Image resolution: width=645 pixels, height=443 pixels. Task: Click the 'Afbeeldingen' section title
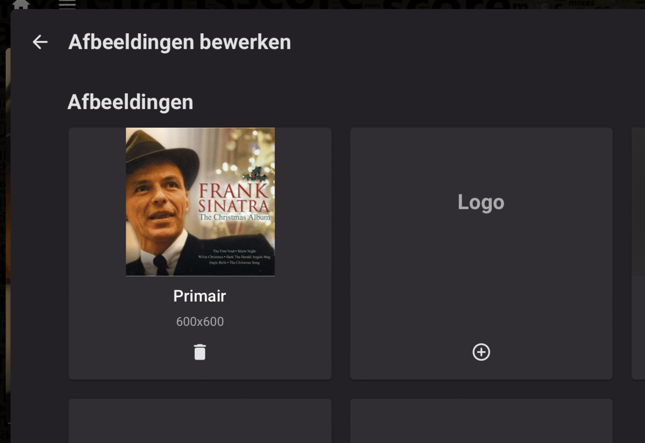[x=130, y=101]
